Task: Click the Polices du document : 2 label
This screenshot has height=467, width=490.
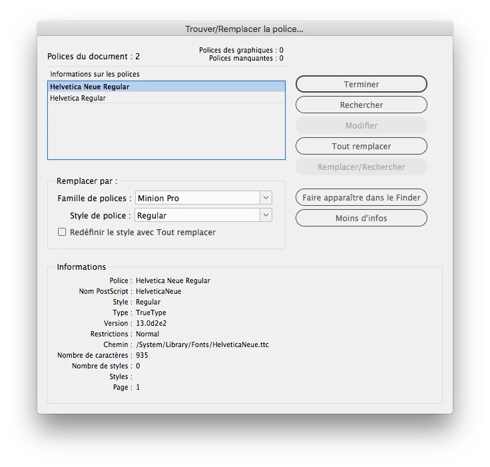Action: (93, 57)
